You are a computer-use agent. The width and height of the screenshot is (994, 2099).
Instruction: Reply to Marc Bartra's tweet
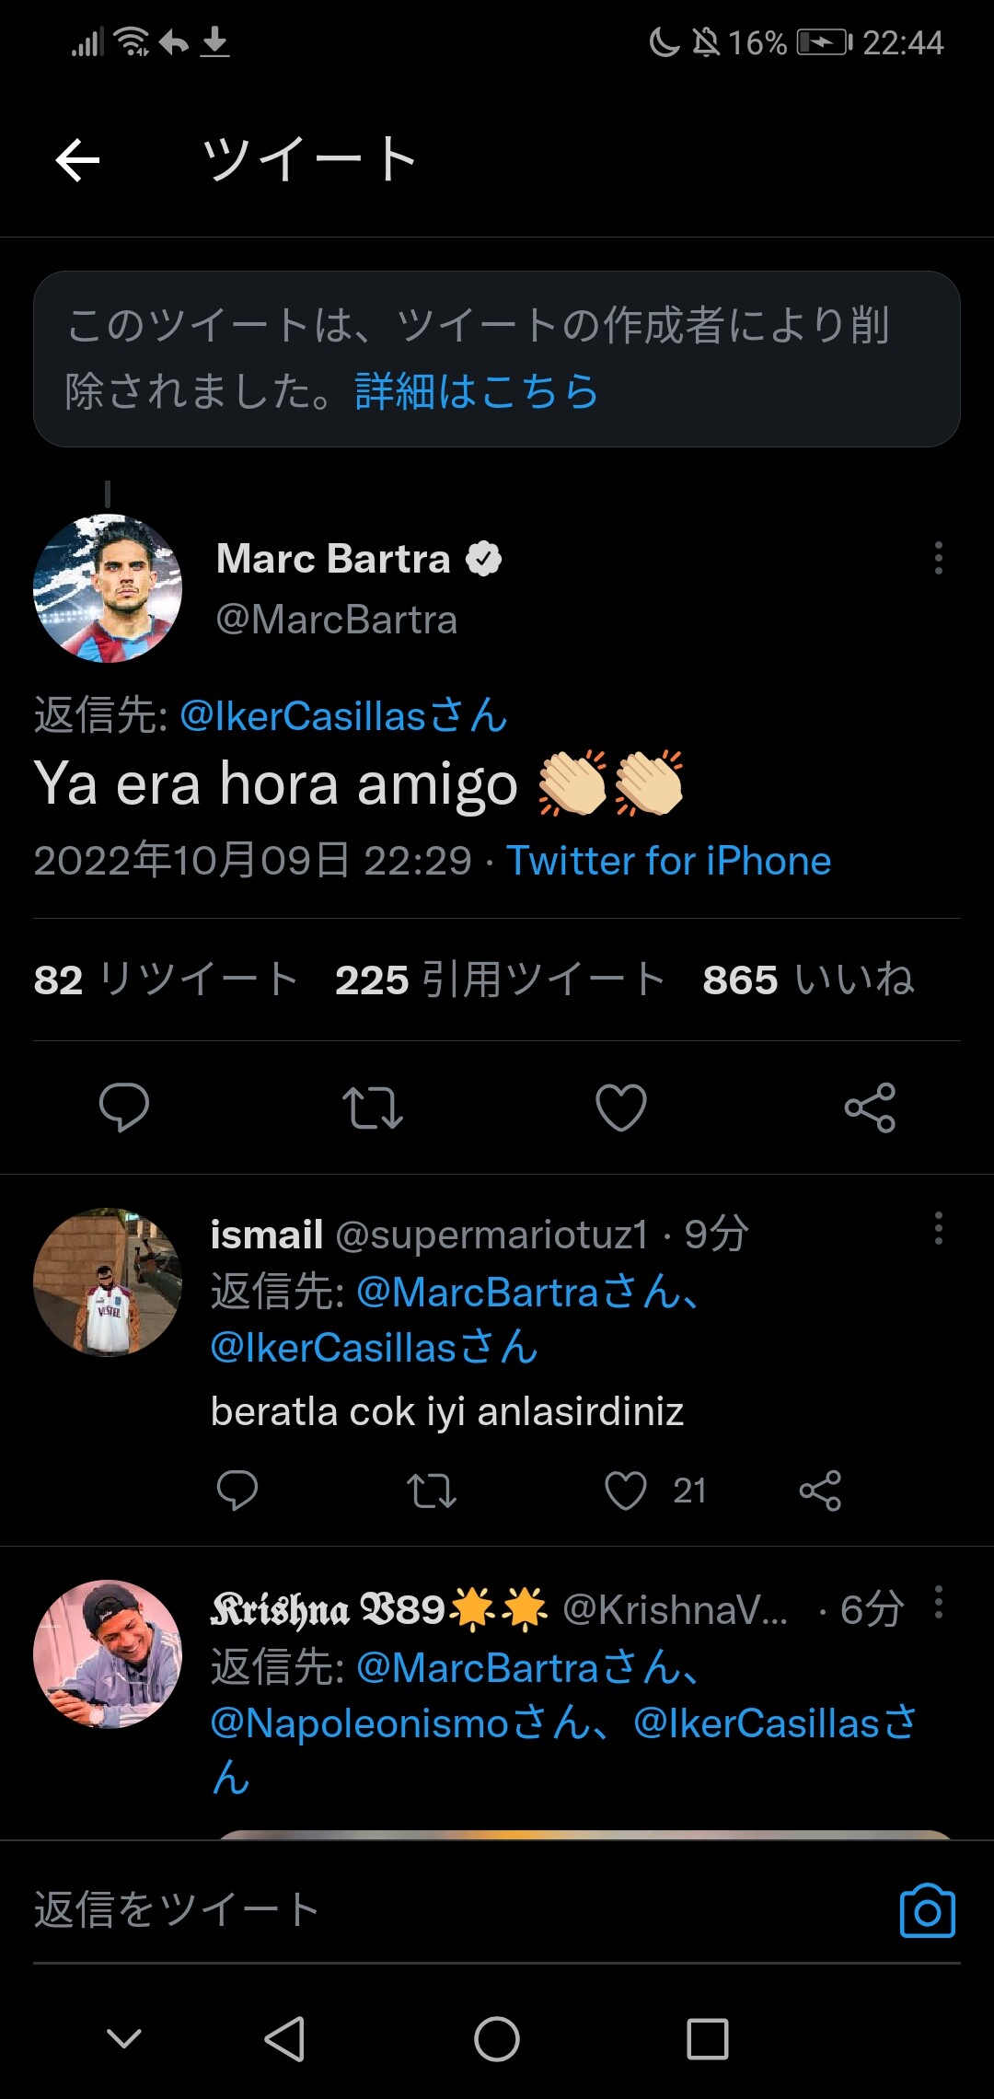click(x=124, y=1107)
